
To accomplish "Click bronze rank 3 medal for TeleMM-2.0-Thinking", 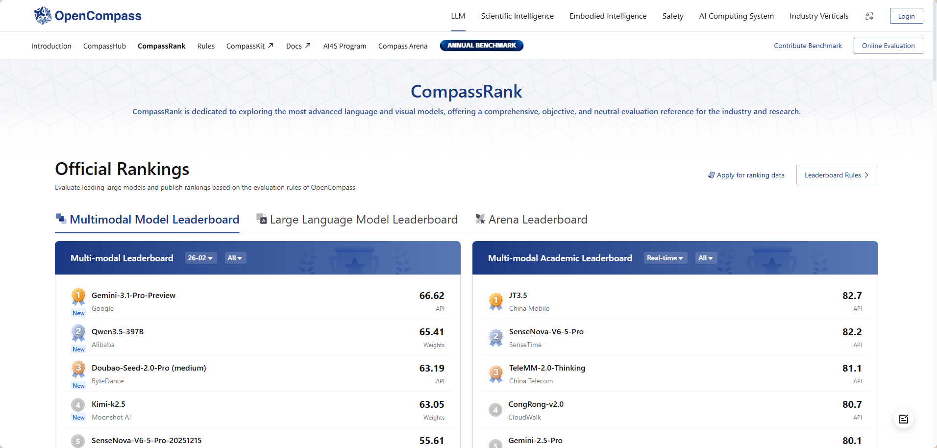I will pos(496,373).
